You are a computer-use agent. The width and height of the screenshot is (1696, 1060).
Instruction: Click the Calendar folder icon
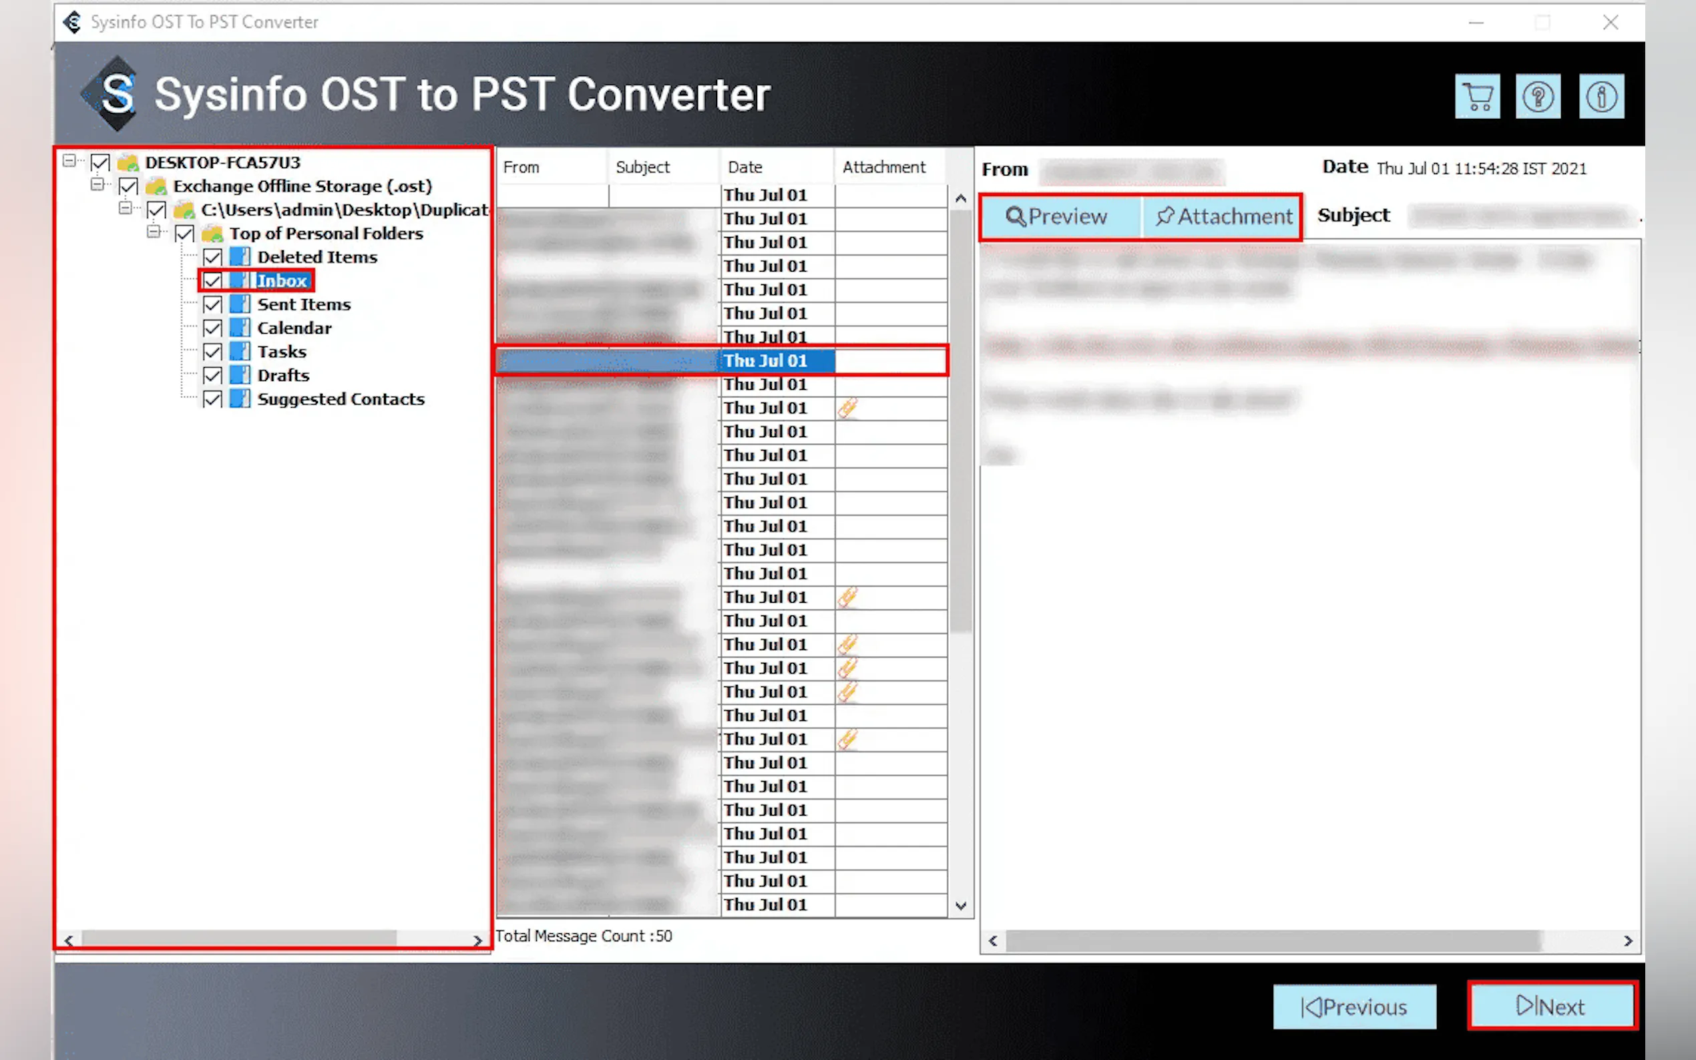[240, 328]
